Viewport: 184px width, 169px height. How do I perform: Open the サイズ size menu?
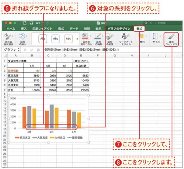point(156,38)
